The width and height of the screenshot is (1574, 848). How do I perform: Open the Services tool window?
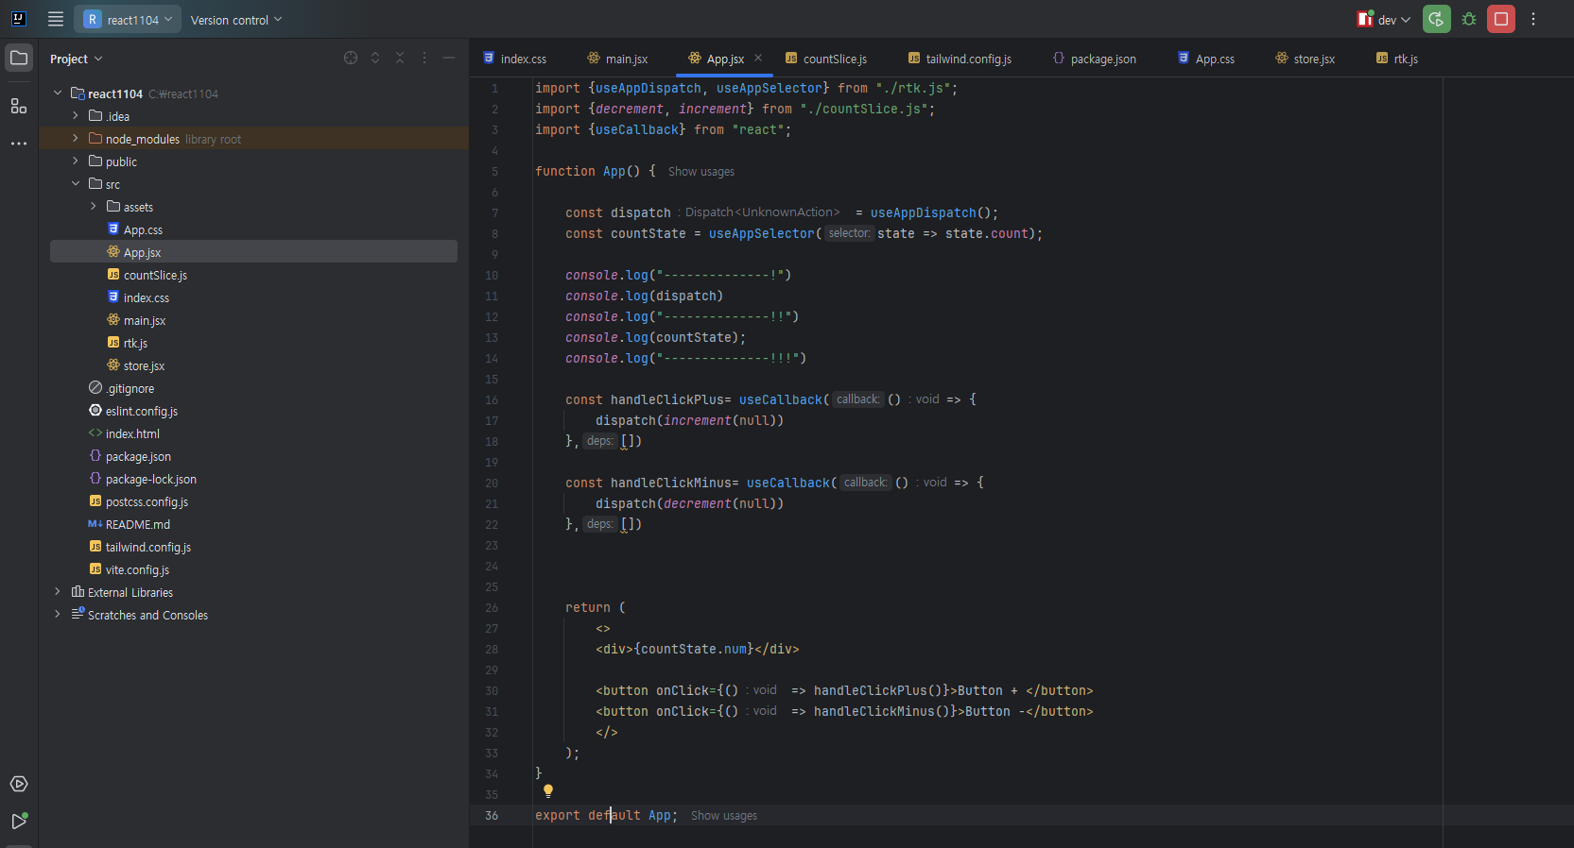19,784
